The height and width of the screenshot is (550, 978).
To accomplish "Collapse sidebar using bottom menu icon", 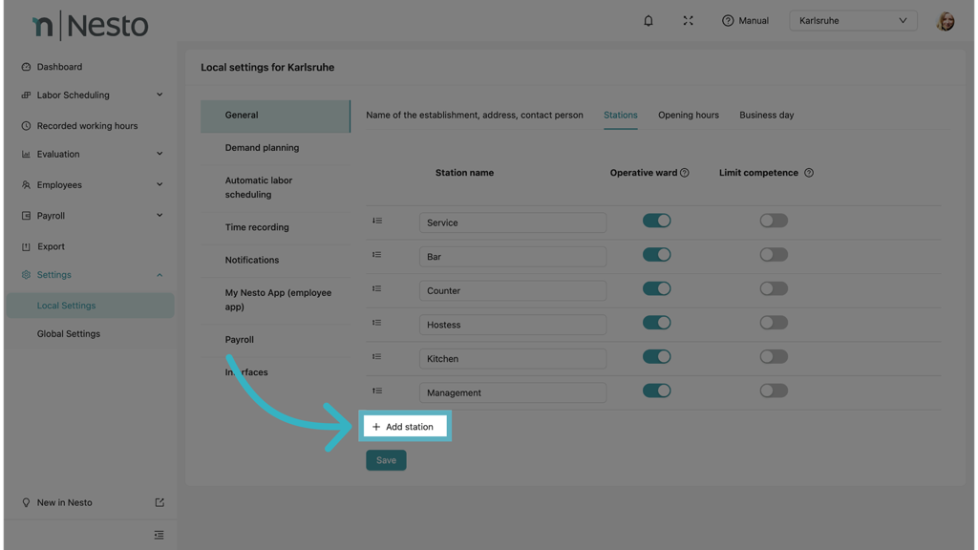I will click(x=159, y=535).
